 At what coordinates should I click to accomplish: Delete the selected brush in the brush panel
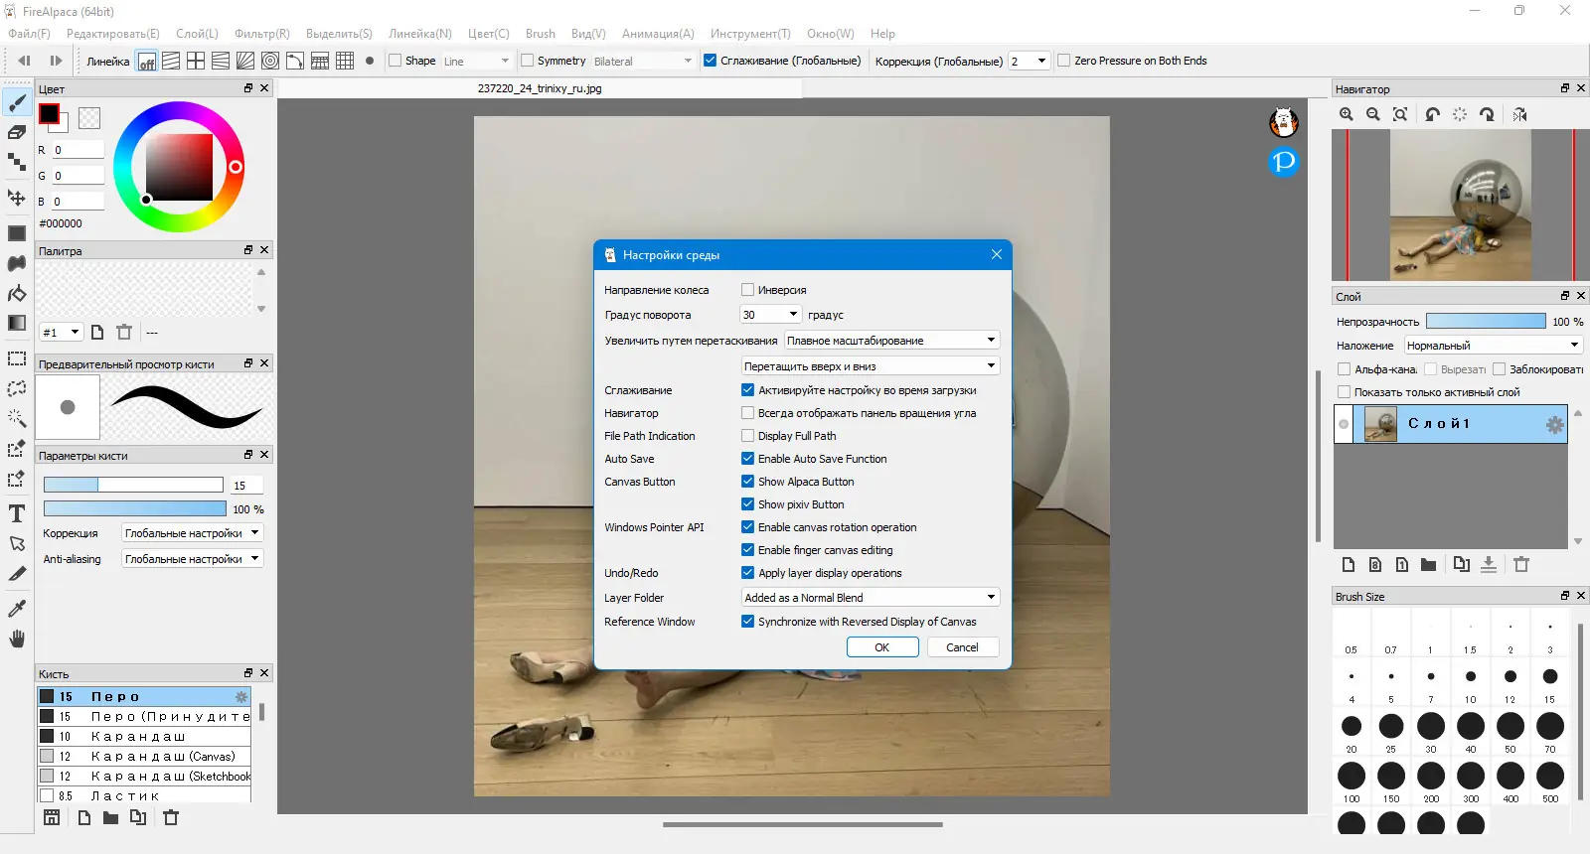pyautogui.click(x=171, y=817)
